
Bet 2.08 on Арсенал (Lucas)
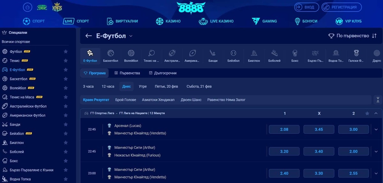coord(284,129)
